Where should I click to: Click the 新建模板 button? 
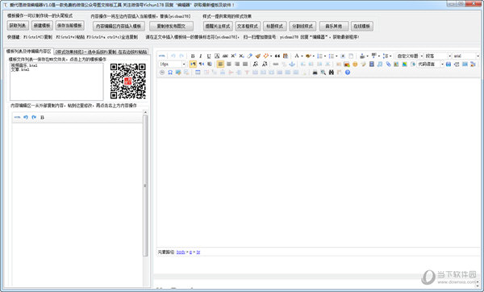tap(42, 26)
